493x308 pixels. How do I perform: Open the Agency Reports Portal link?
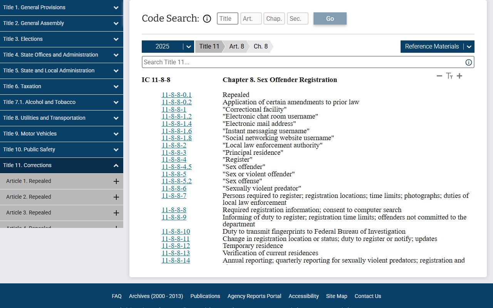[254, 296]
